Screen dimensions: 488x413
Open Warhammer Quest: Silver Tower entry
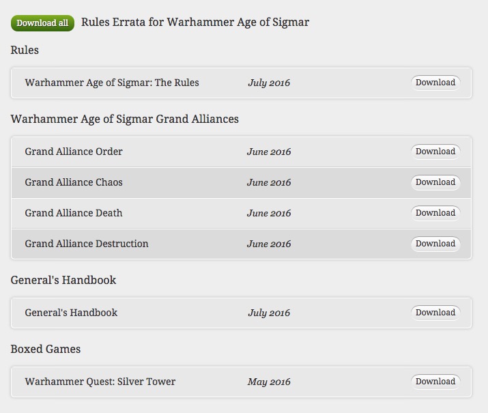(100, 382)
